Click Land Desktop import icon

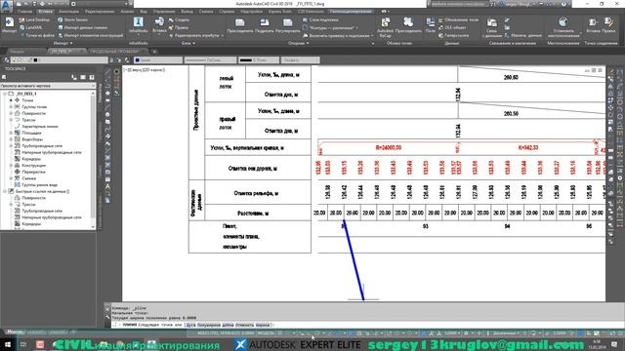(21, 19)
